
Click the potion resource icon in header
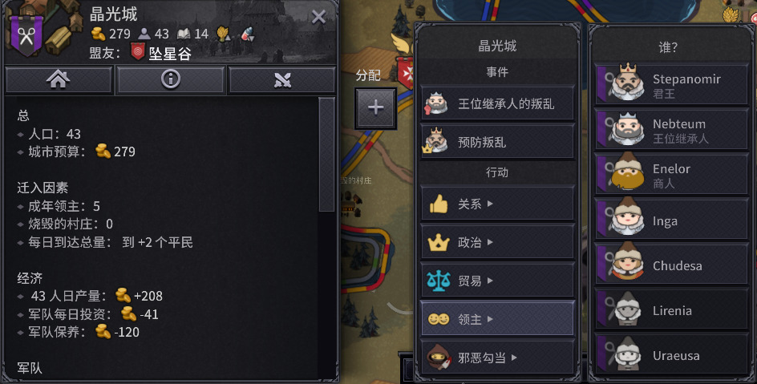247,34
